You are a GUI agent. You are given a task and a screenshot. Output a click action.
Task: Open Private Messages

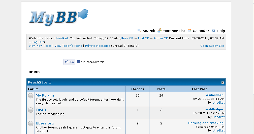click(x=98, y=46)
